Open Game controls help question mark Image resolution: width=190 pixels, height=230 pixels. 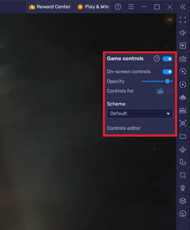[157, 59]
